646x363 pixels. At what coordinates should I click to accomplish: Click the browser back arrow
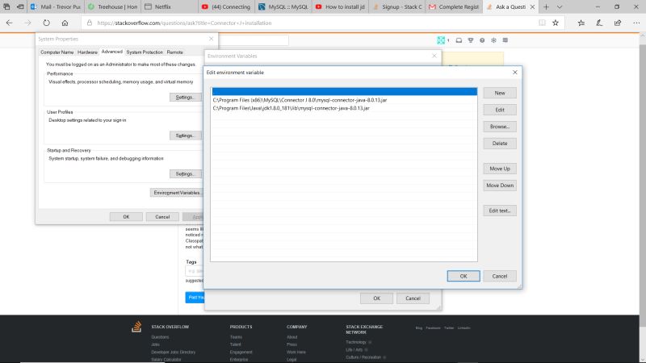(9, 23)
